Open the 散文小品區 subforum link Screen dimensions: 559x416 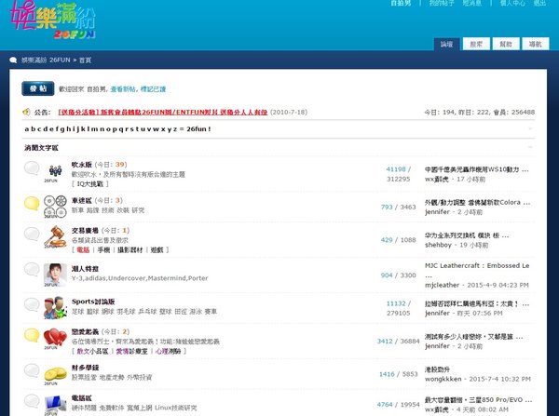click(92, 351)
